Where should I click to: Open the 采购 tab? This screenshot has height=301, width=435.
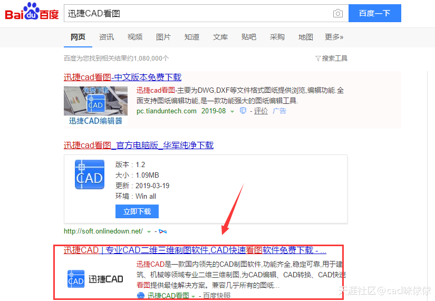pos(277,37)
